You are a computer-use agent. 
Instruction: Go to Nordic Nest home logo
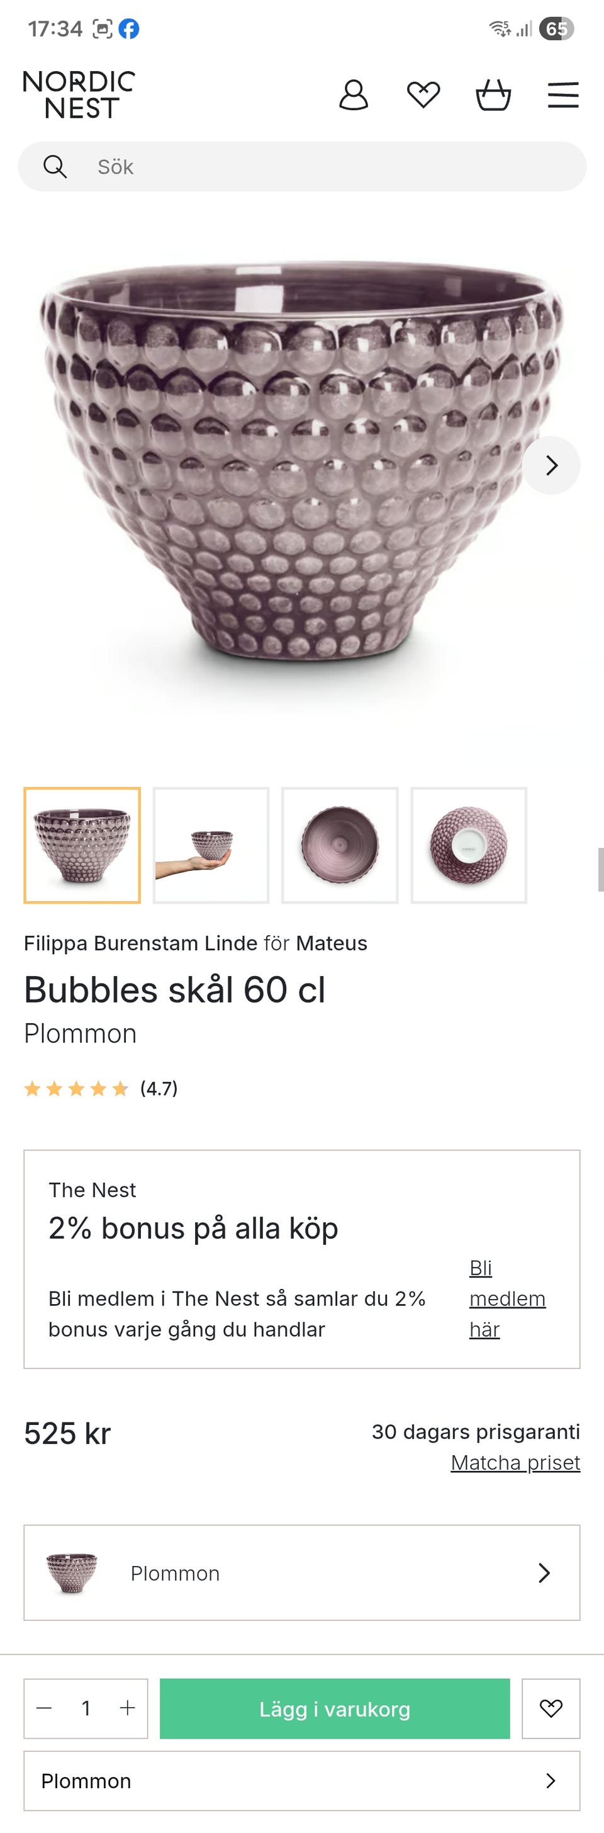78,94
